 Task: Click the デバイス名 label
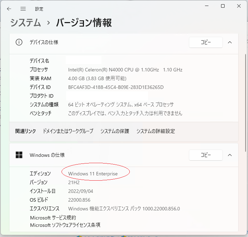40,61
